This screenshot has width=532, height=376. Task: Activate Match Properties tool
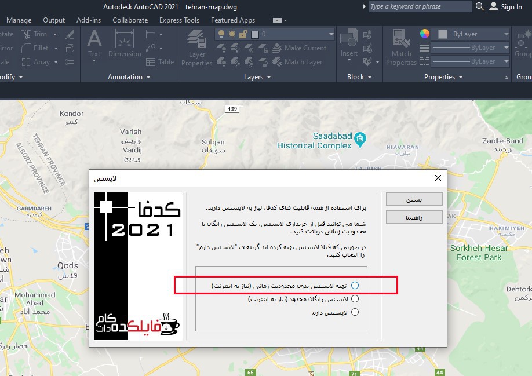tap(401, 48)
